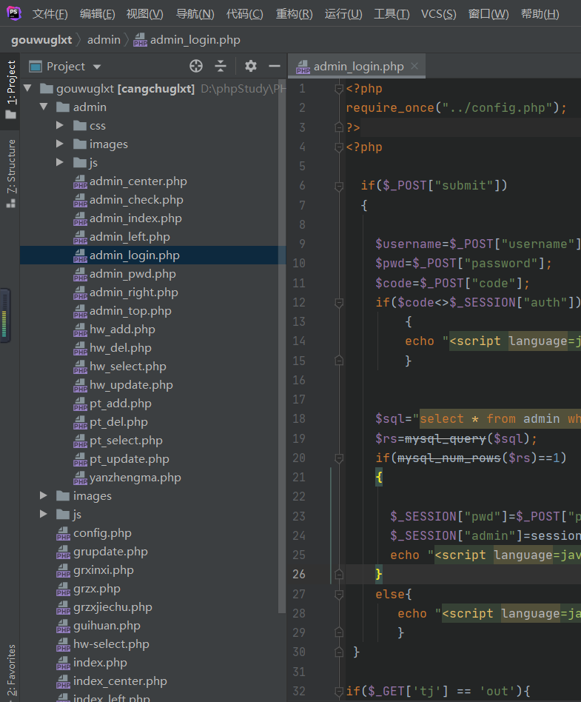Fold the code block at line 12 gutter
This screenshot has height=702, width=581.
[339, 303]
